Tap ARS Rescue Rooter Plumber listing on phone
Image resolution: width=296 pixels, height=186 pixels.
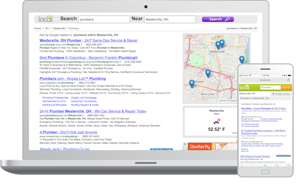255,156
